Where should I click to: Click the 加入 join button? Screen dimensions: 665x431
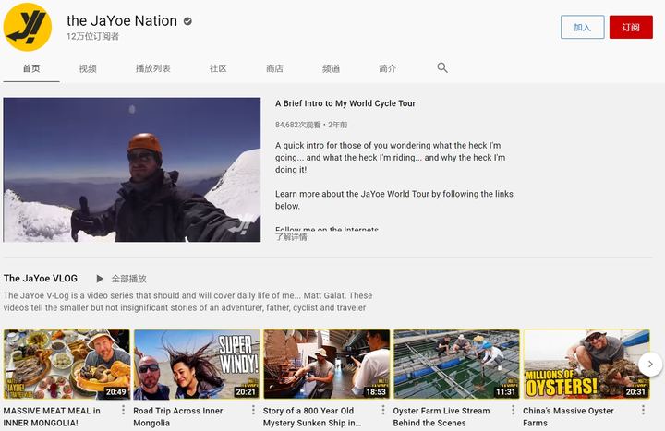(582, 27)
